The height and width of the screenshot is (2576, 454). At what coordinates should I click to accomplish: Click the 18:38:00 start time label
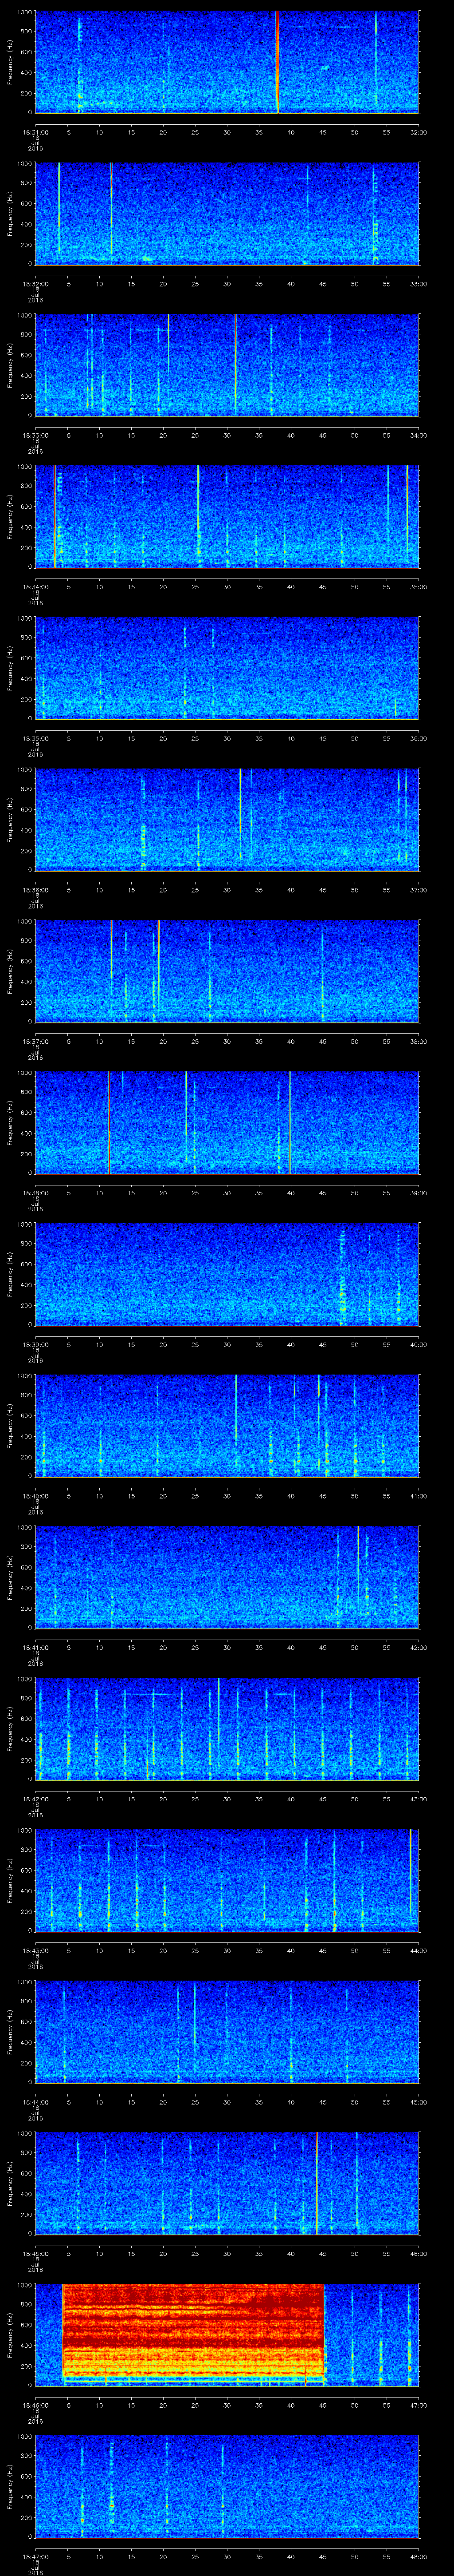coord(35,1193)
